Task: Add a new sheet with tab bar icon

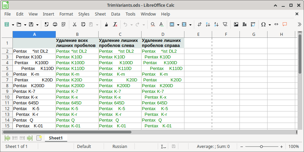Action: (39, 138)
